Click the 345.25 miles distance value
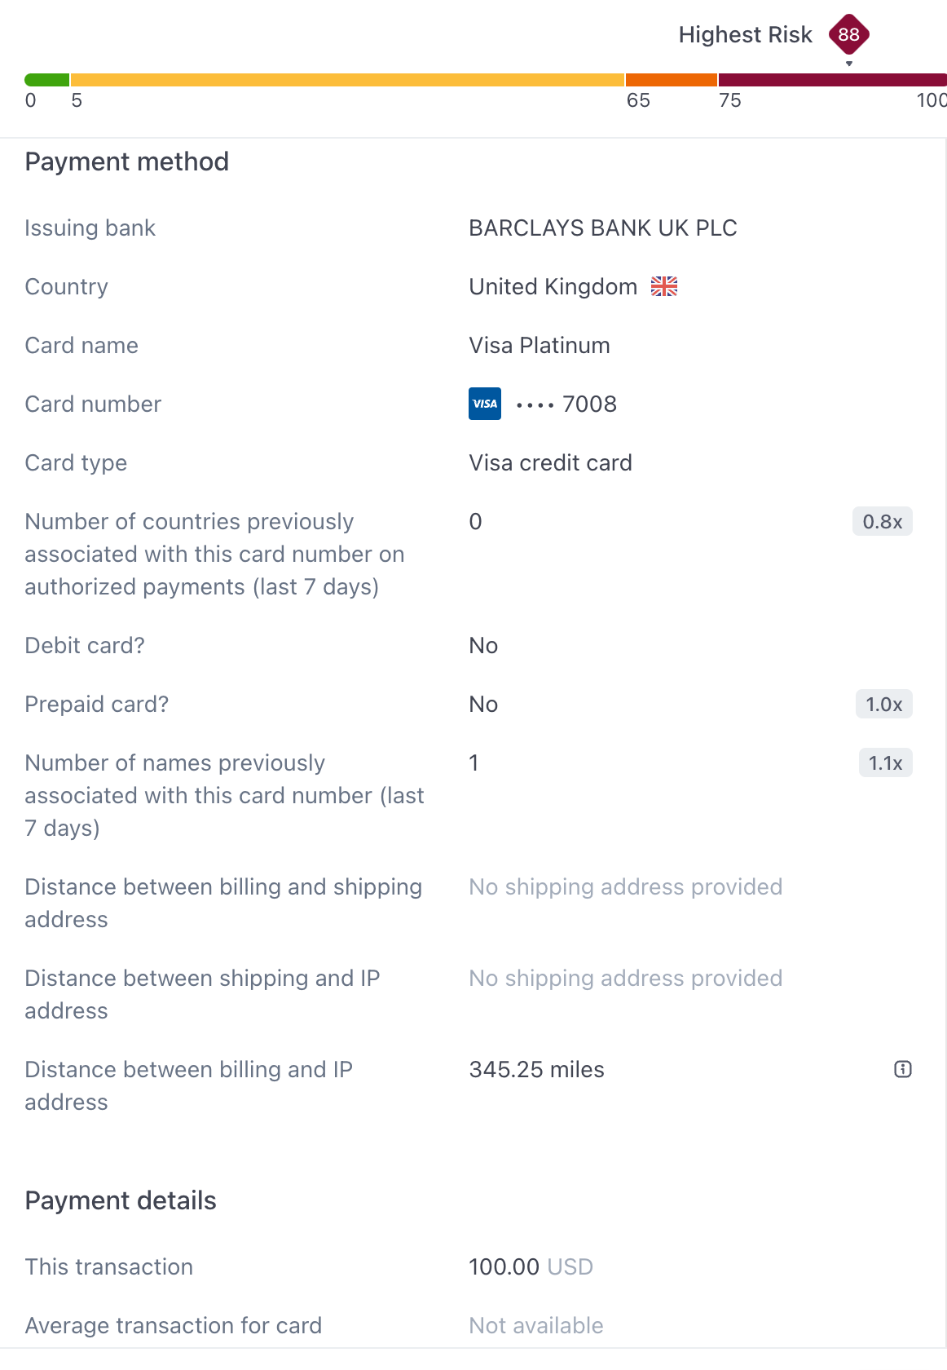Image resolution: width=947 pixels, height=1370 pixels. (x=536, y=1069)
